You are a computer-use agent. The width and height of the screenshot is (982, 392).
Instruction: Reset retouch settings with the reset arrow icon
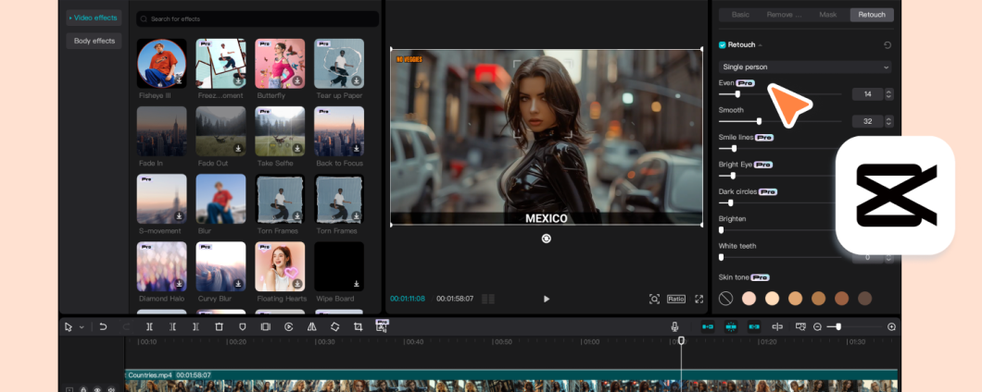coord(888,45)
